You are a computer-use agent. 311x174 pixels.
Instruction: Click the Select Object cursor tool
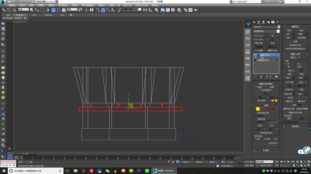pos(32,10)
